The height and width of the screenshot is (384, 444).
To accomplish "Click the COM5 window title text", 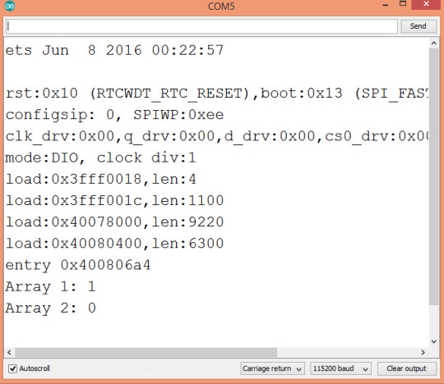I will [221, 7].
